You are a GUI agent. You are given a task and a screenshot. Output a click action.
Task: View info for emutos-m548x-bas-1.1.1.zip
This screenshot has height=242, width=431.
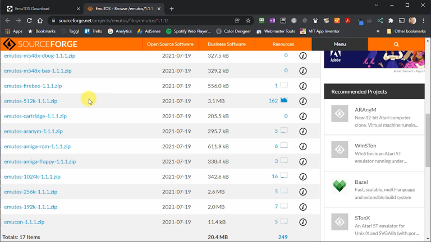pos(303,71)
